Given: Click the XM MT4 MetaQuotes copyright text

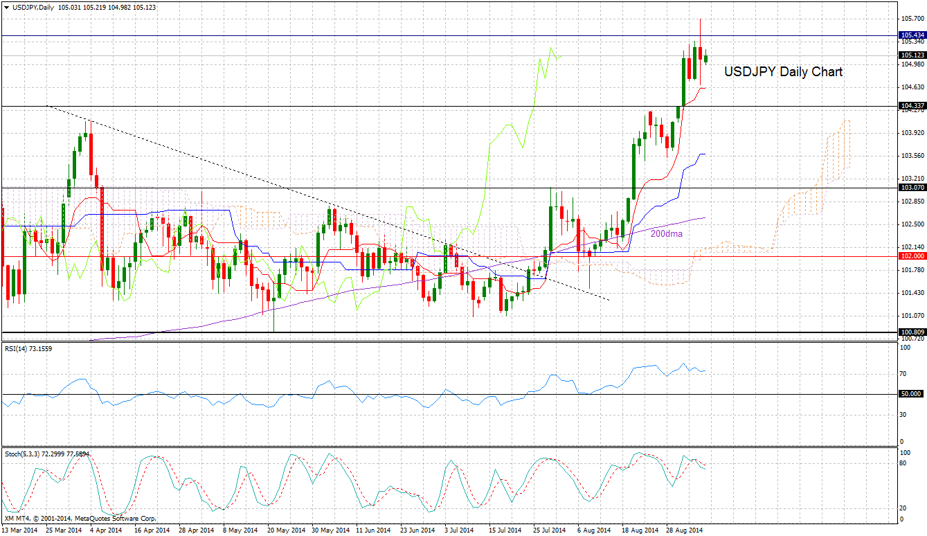Looking at the screenshot, I should [x=80, y=518].
